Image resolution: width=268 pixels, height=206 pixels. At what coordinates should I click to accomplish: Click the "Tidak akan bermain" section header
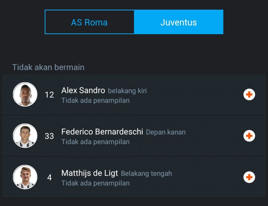coord(48,67)
